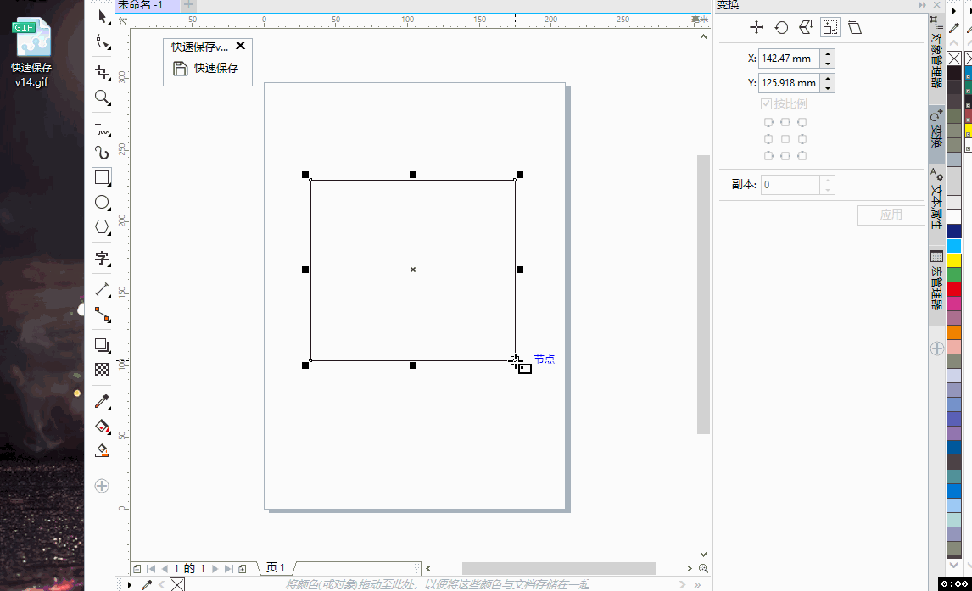
Task: Open toolbox quick customize plus button
Action: point(103,486)
